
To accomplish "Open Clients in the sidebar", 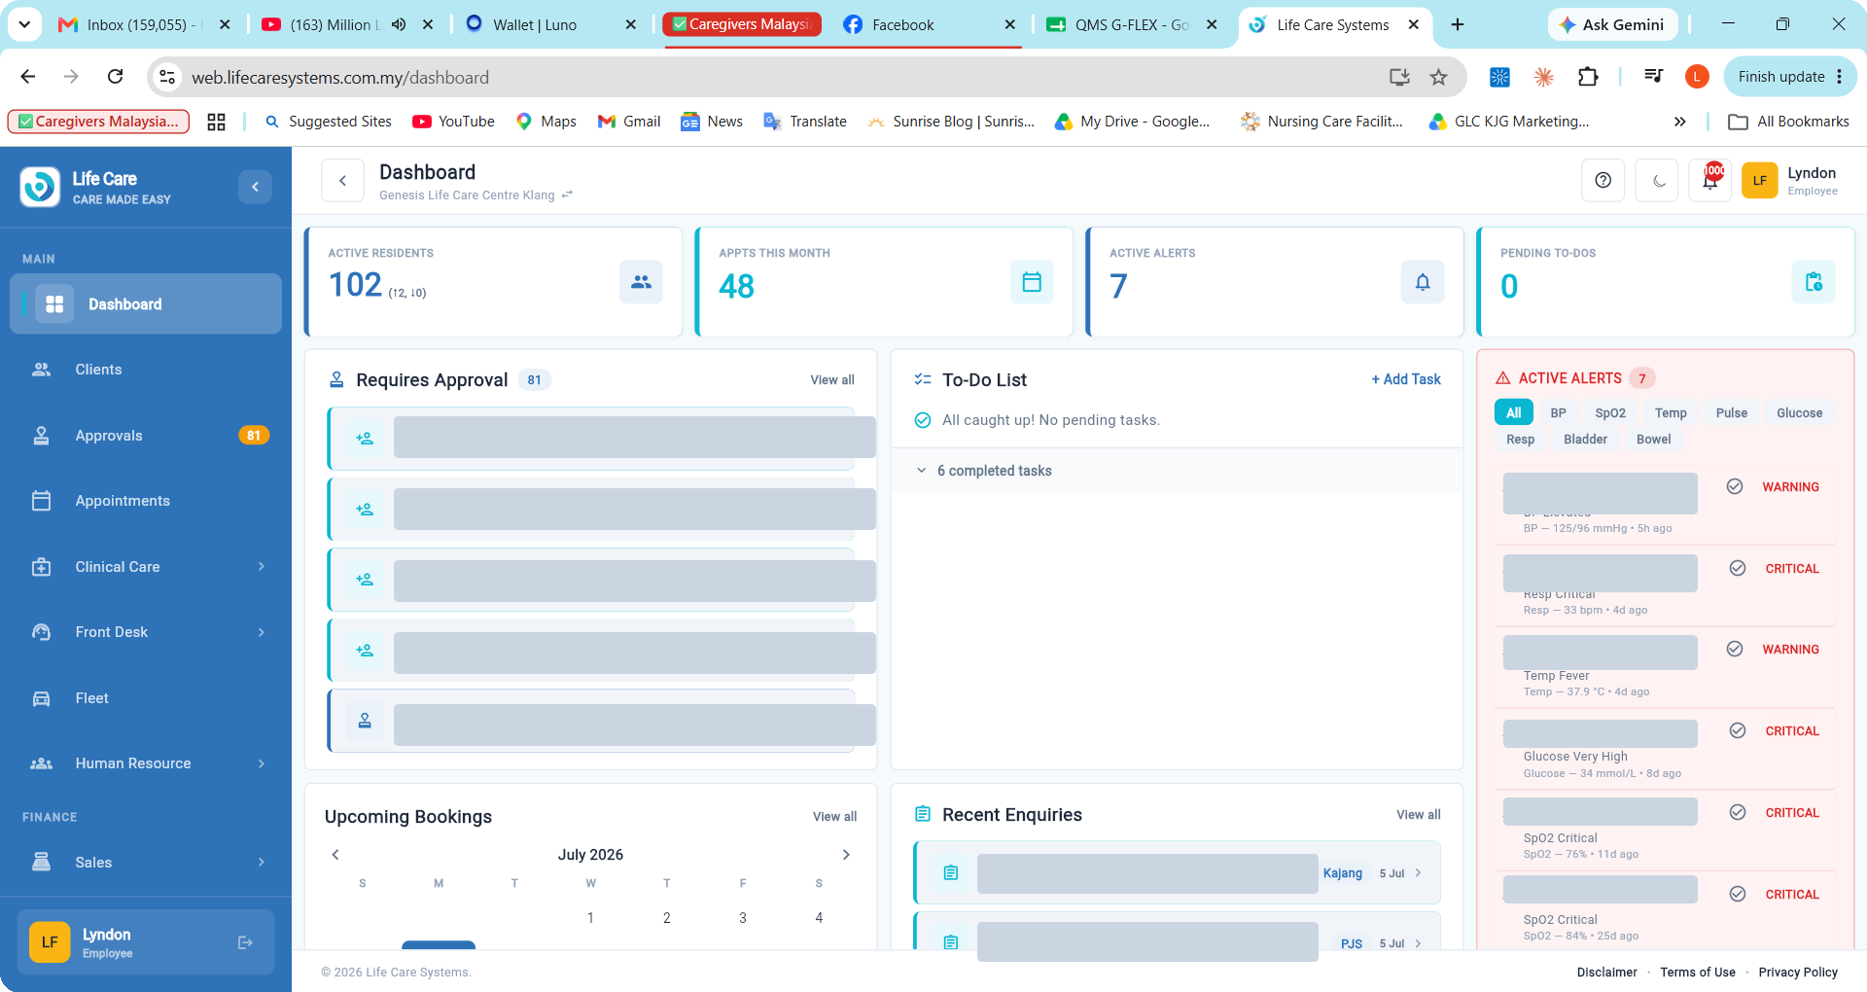I will (146, 370).
